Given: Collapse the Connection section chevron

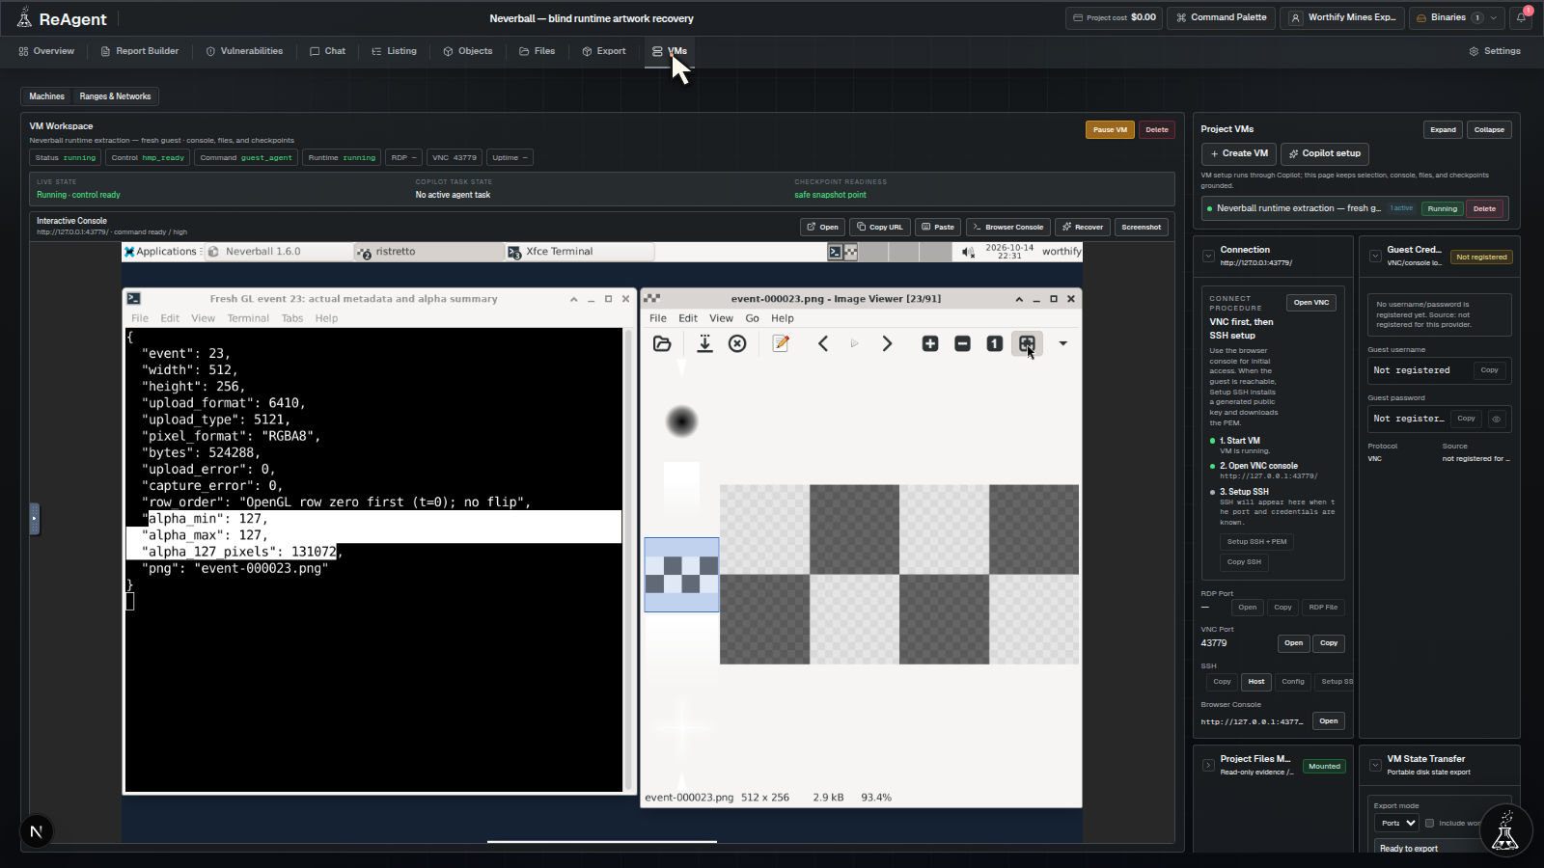Looking at the screenshot, I should point(1208,256).
